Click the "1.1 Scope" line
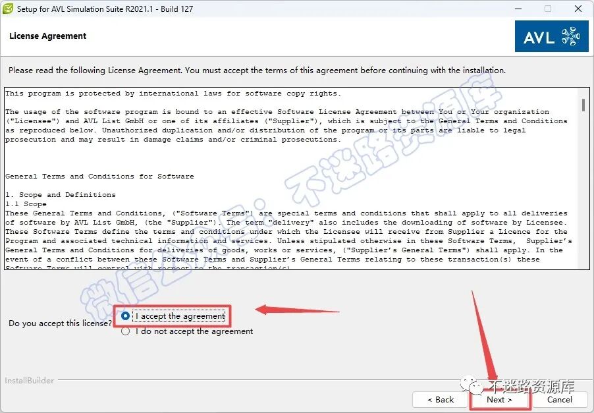 pyautogui.click(x=26, y=204)
